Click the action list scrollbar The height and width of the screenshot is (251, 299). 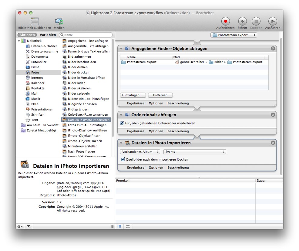[113, 88]
